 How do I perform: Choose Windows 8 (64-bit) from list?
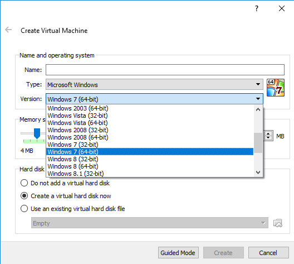click(150, 166)
